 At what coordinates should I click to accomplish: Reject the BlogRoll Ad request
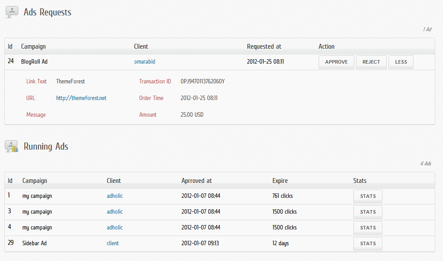tap(371, 62)
